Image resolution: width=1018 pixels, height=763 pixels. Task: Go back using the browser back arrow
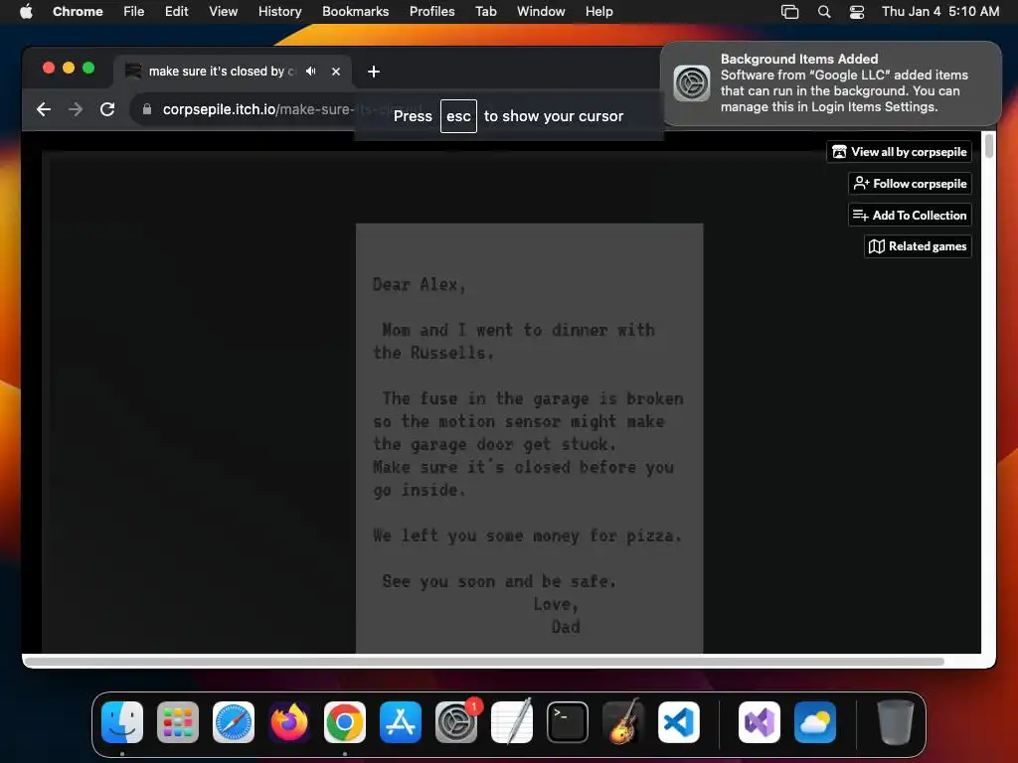tap(44, 109)
